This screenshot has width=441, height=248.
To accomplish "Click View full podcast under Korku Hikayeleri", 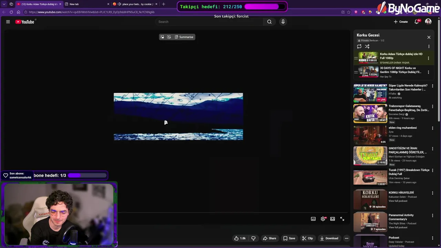I will [398, 201].
